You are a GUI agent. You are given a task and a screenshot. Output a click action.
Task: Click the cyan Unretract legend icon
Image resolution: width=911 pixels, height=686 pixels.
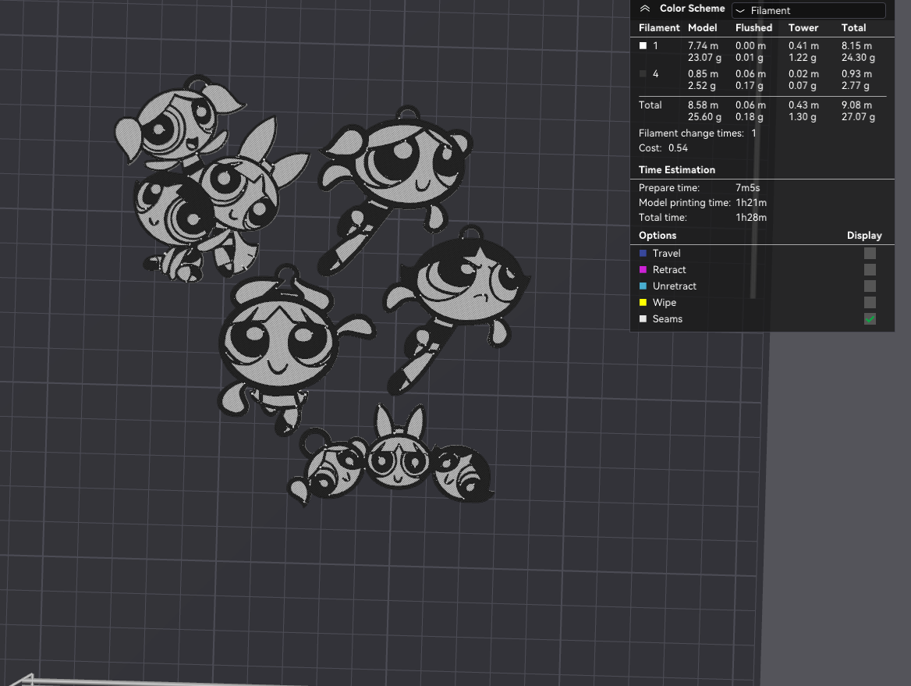643,286
